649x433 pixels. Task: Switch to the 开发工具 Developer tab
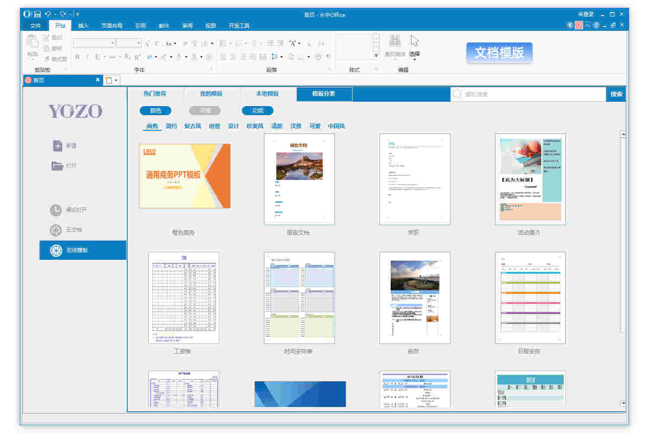pos(239,26)
